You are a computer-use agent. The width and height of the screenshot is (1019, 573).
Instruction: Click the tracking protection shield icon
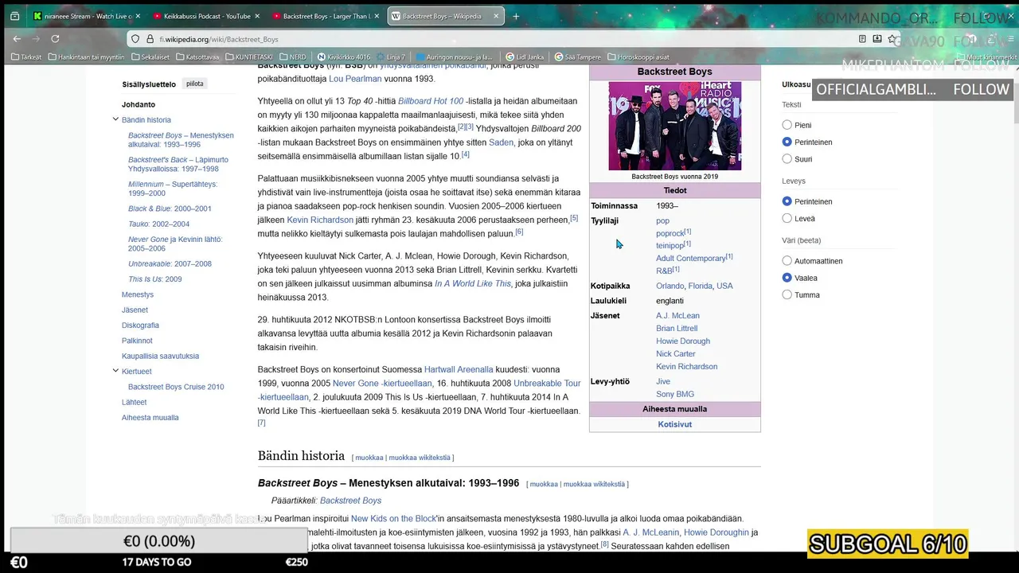click(135, 39)
